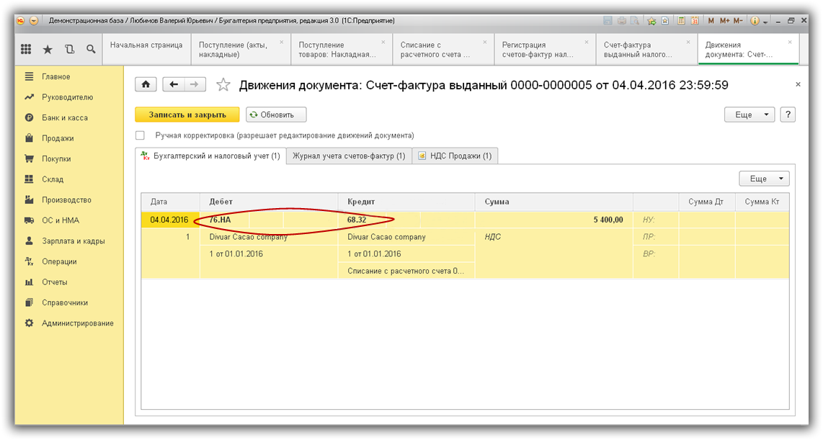Go back with the left arrow button
The image size is (823, 440).
(x=174, y=85)
